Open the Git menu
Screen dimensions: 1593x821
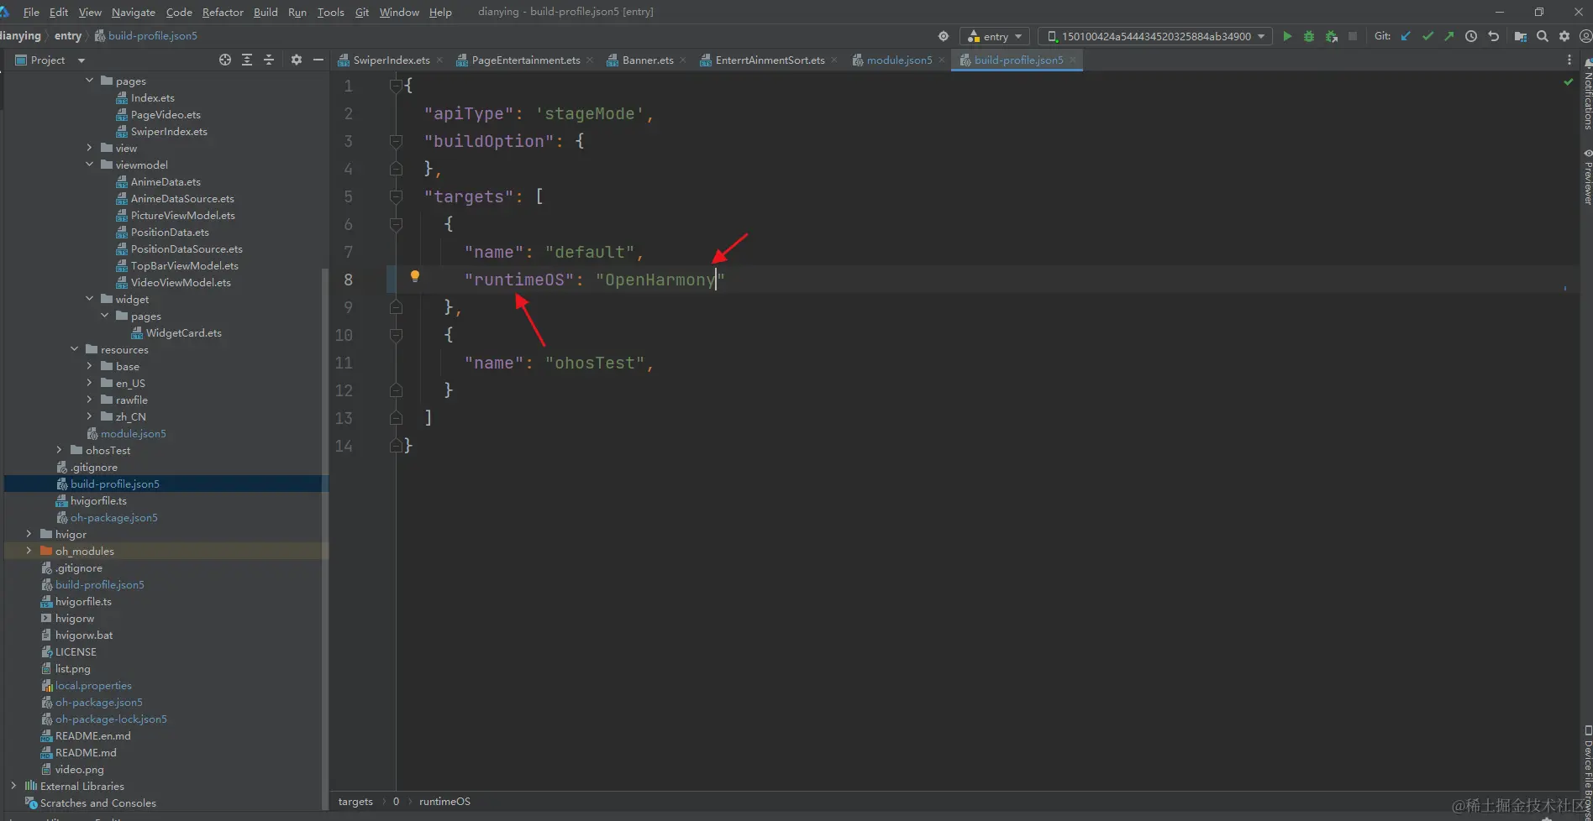pyautogui.click(x=362, y=12)
